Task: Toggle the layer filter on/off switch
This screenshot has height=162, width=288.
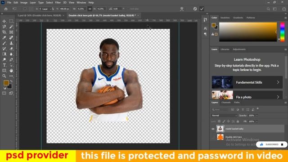Action: coord(258,109)
